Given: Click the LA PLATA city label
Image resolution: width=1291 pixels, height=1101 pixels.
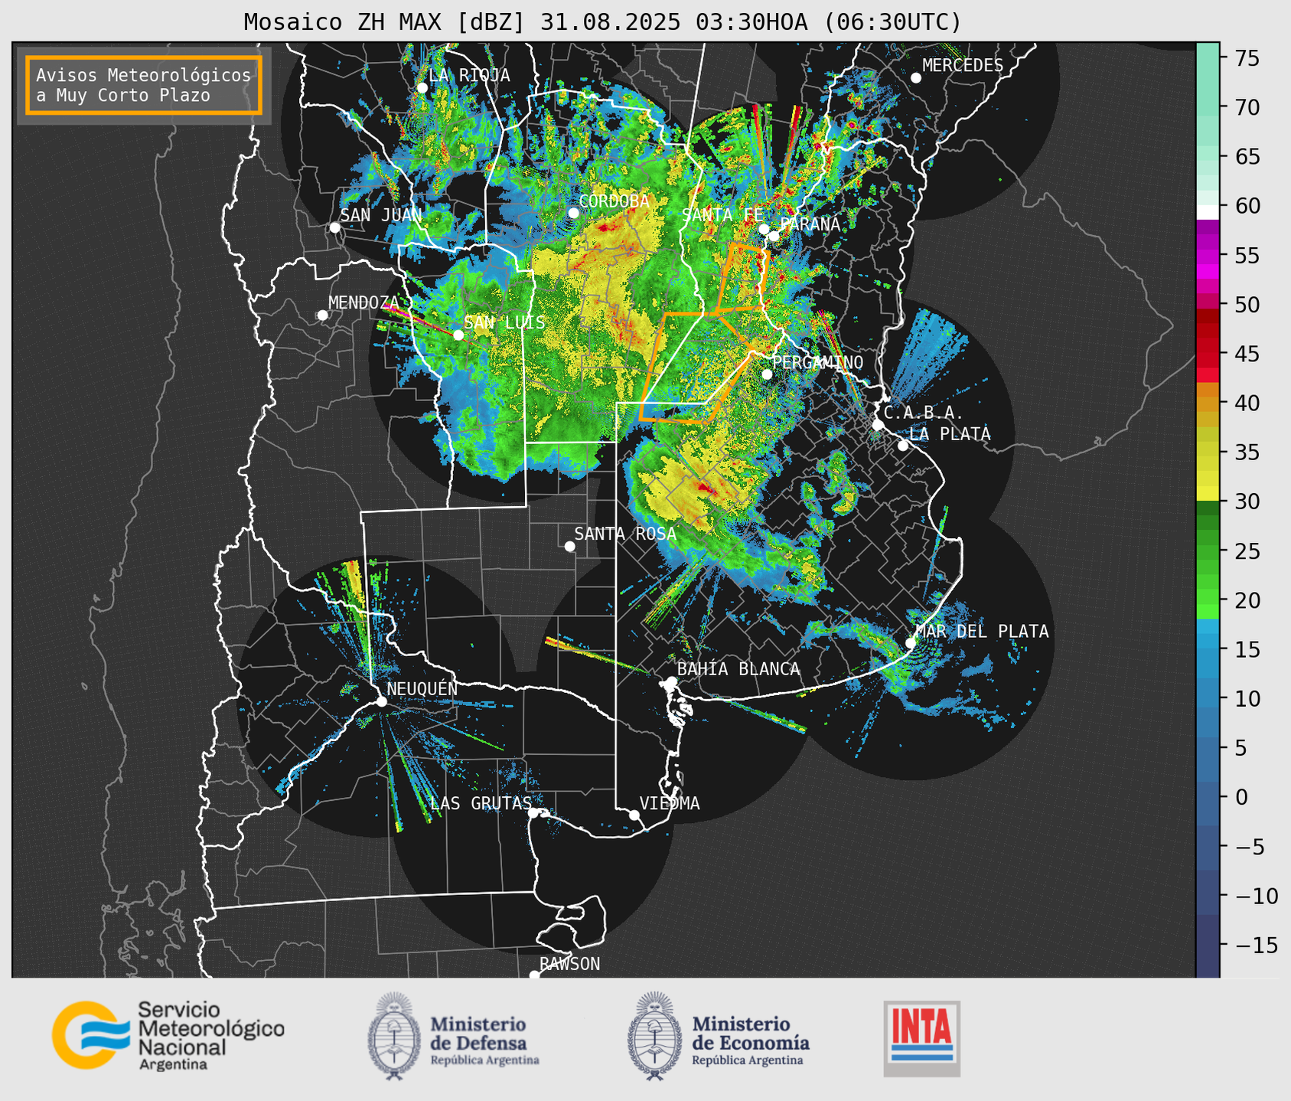Looking at the screenshot, I should (x=950, y=434).
